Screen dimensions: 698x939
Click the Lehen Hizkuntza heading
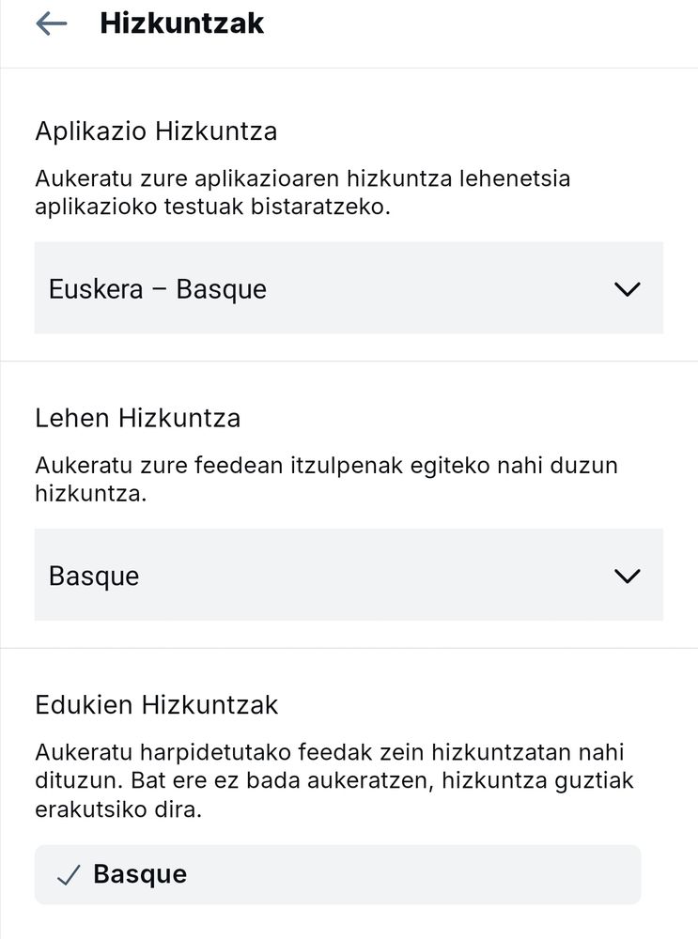(x=138, y=418)
